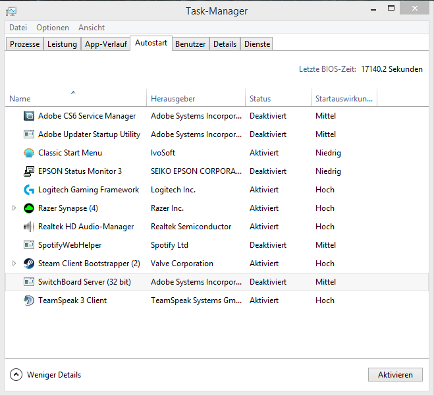Collapse view with Weniger Details arrow
Screen dimensions: 434x396
(16, 375)
